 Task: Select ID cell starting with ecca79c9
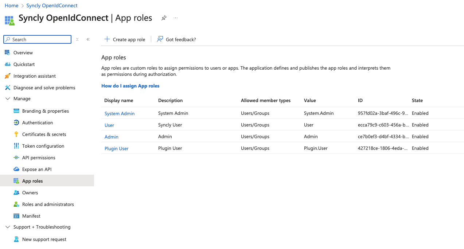383,125
